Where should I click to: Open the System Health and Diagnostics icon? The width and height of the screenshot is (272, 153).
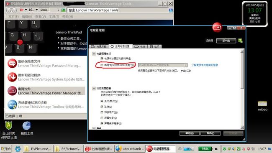coord(12,105)
